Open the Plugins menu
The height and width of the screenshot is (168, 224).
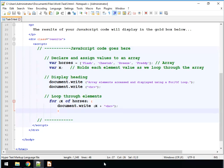(108, 8)
